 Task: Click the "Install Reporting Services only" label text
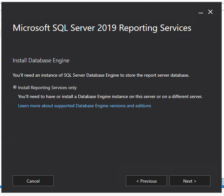47,87
